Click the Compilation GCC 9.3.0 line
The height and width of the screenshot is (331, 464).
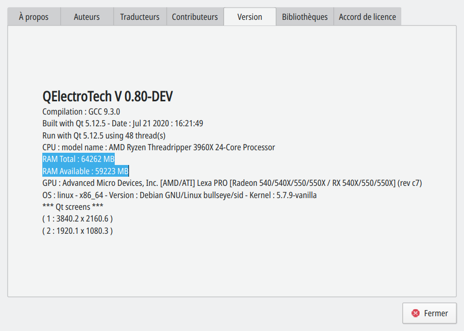click(x=81, y=112)
